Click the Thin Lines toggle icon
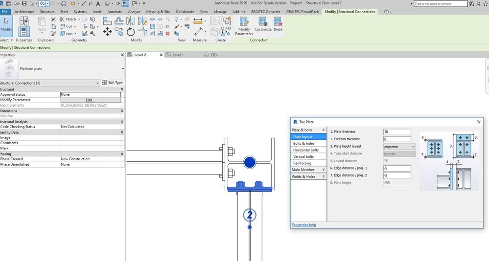 click(125, 4)
